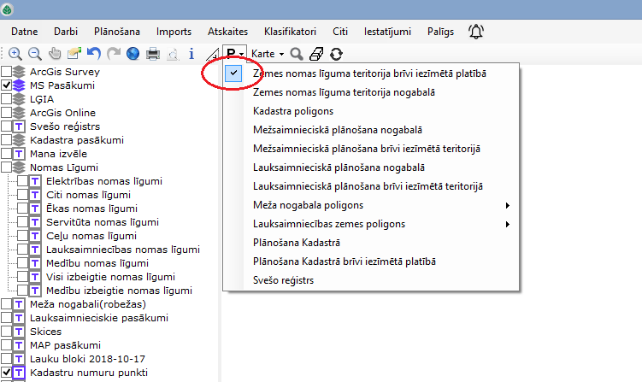The image size is (642, 382).
Task: Select Medību izbeigtie nomas līgumi row
Action: coord(119,291)
